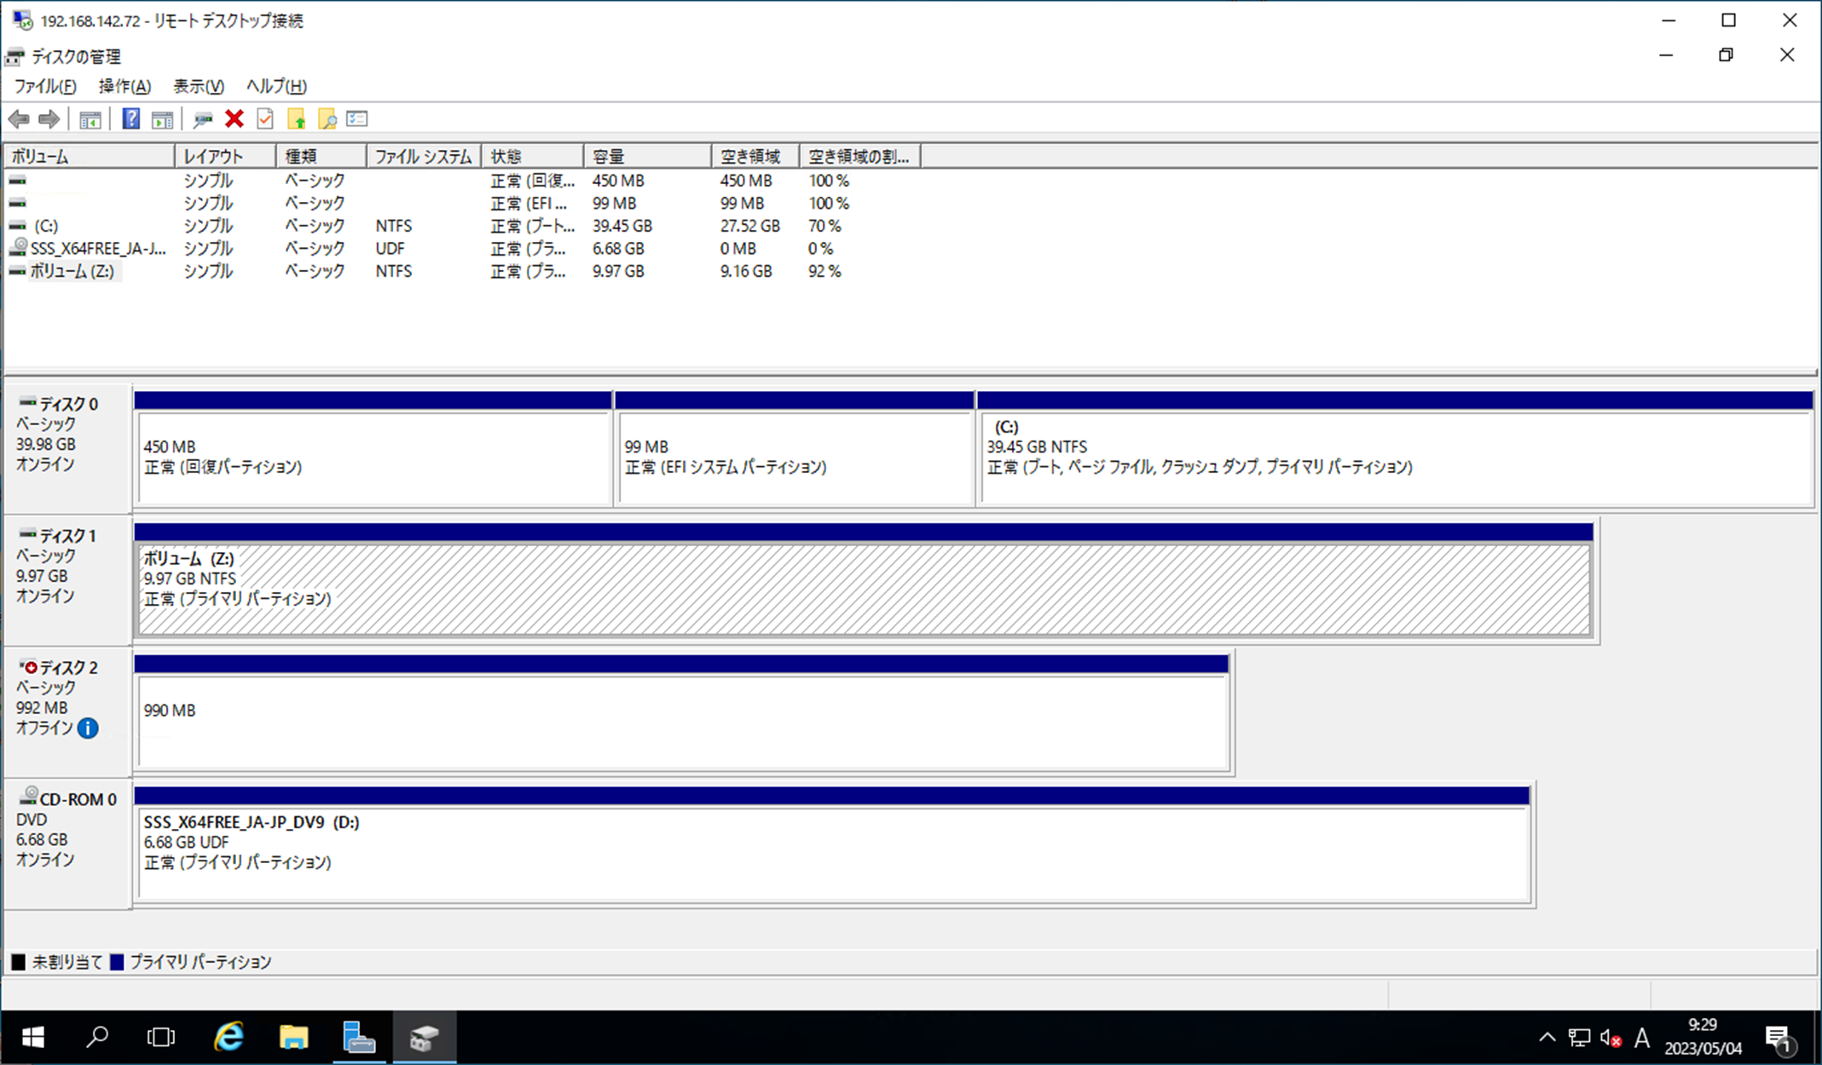The width and height of the screenshot is (1822, 1065).
Task: Click the info icon next to ディスク2 offline status
Action: 86,728
